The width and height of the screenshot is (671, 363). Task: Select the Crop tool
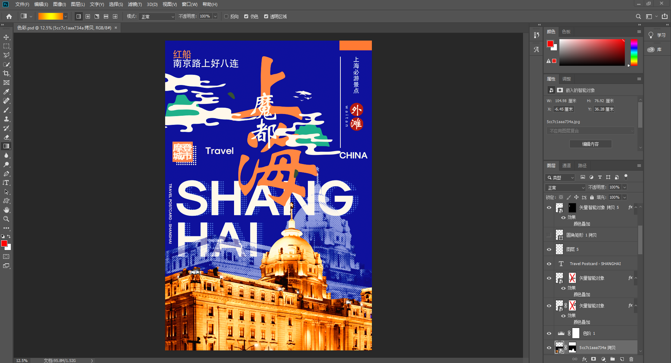tap(6, 73)
